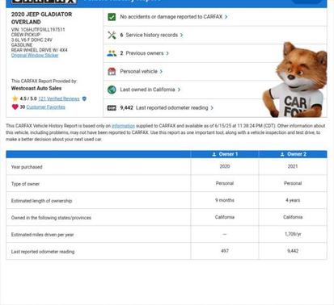
Task: Click the 'Type of owner' row label
Action: pyautogui.click(x=25, y=184)
